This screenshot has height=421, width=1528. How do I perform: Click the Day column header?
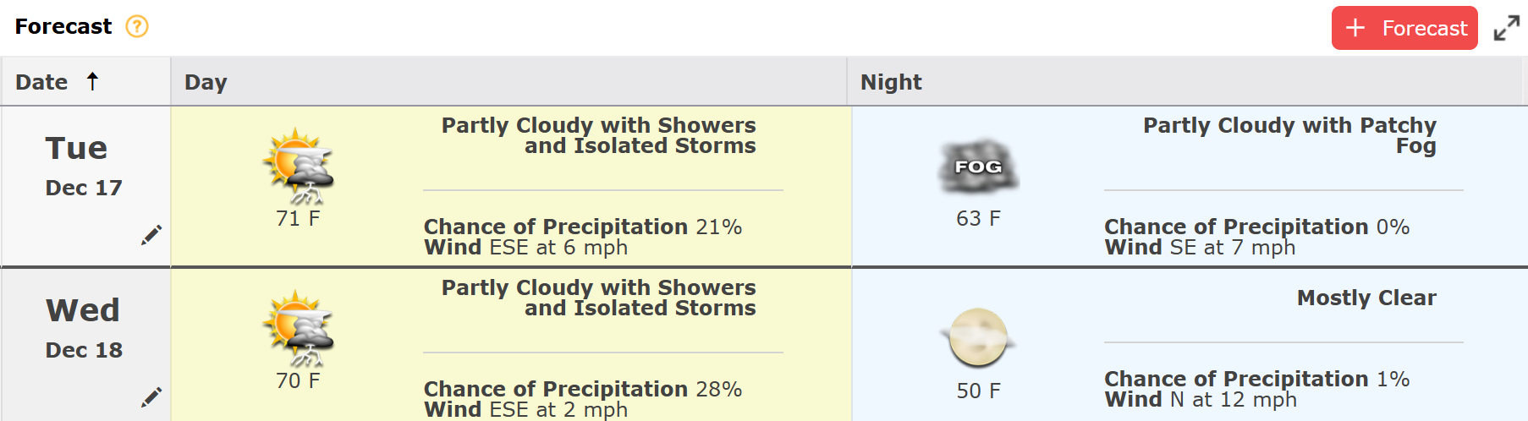pyautogui.click(x=206, y=82)
